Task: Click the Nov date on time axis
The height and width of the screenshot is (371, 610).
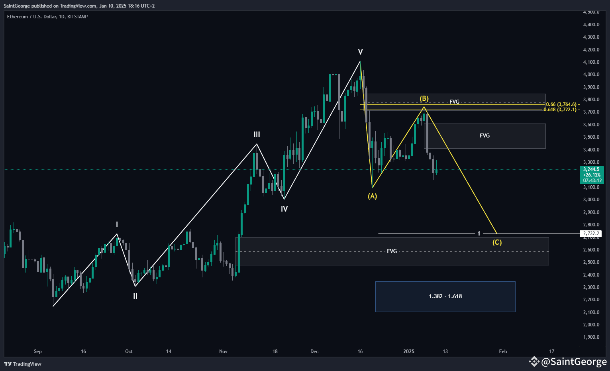Action: 223,351
